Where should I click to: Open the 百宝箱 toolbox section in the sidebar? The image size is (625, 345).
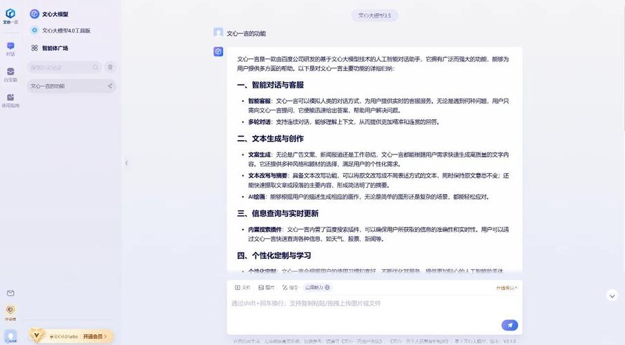click(11, 75)
